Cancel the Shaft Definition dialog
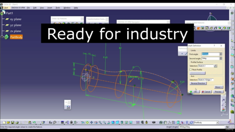 [x=206, y=92]
